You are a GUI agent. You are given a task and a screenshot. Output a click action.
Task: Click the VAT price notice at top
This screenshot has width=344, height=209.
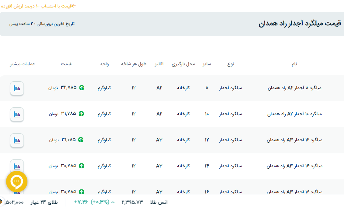[x=38, y=6]
